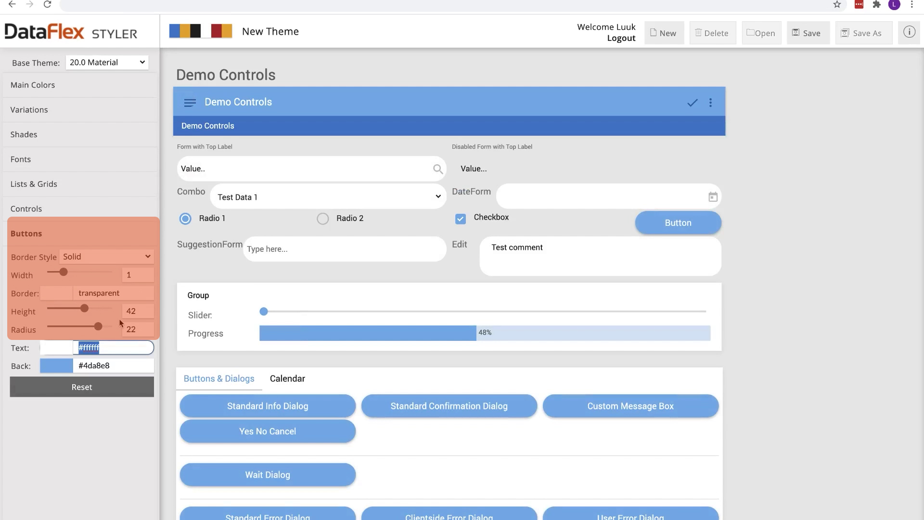Image resolution: width=924 pixels, height=520 pixels.
Task: Open the Test Data 1 combo box
Action: [x=328, y=197]
